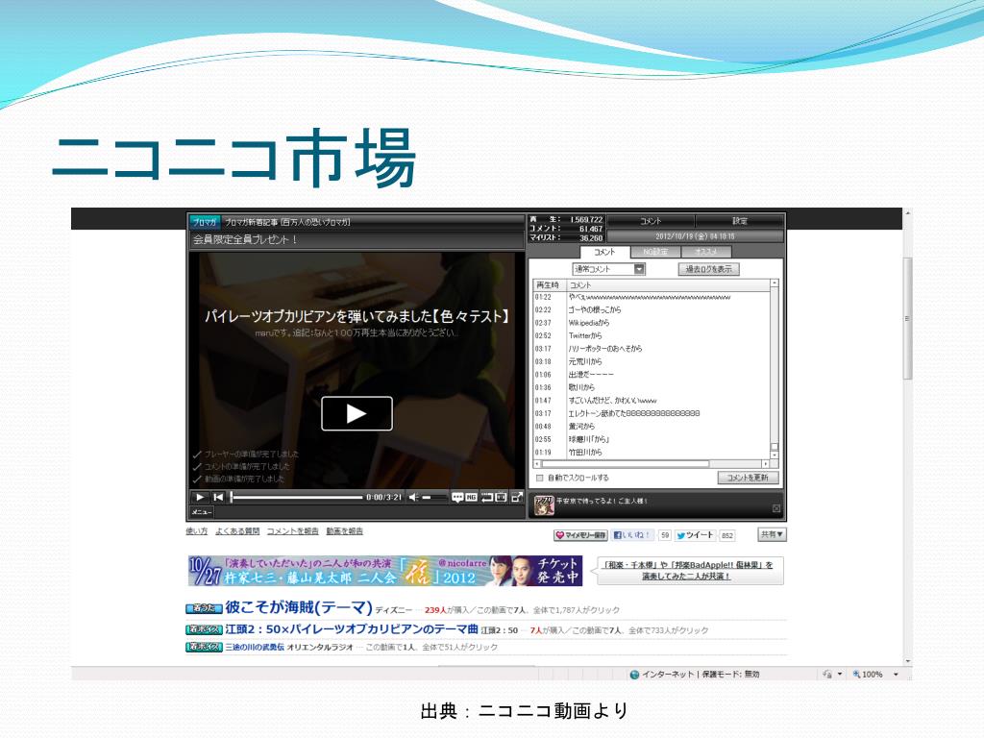The image size is (984, 738).
Task: Open the コメント tab in the comment panel
Action: (x=604, y=252)
